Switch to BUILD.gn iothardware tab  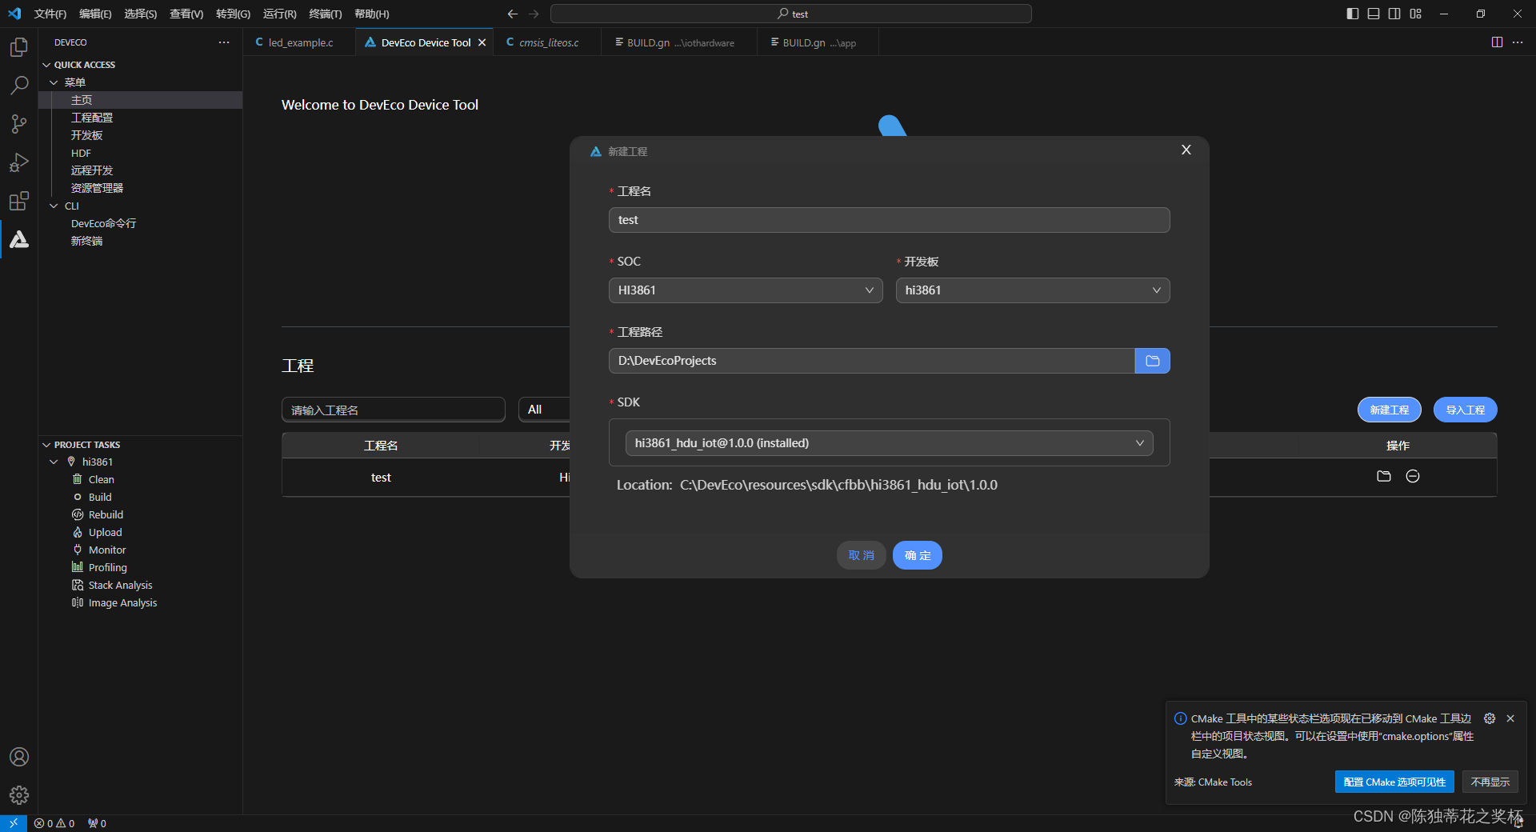(680, 42)
